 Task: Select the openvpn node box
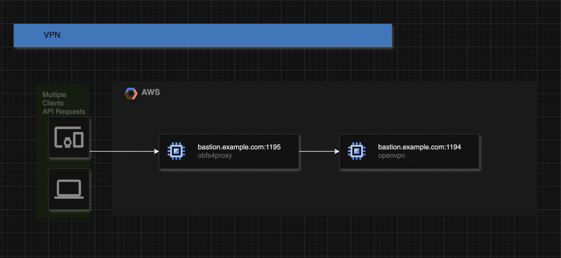pos(409,151)
